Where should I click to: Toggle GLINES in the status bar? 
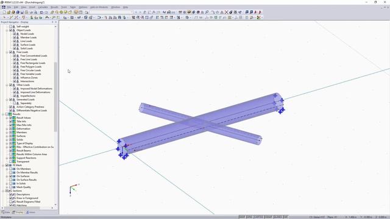[278, 217]
